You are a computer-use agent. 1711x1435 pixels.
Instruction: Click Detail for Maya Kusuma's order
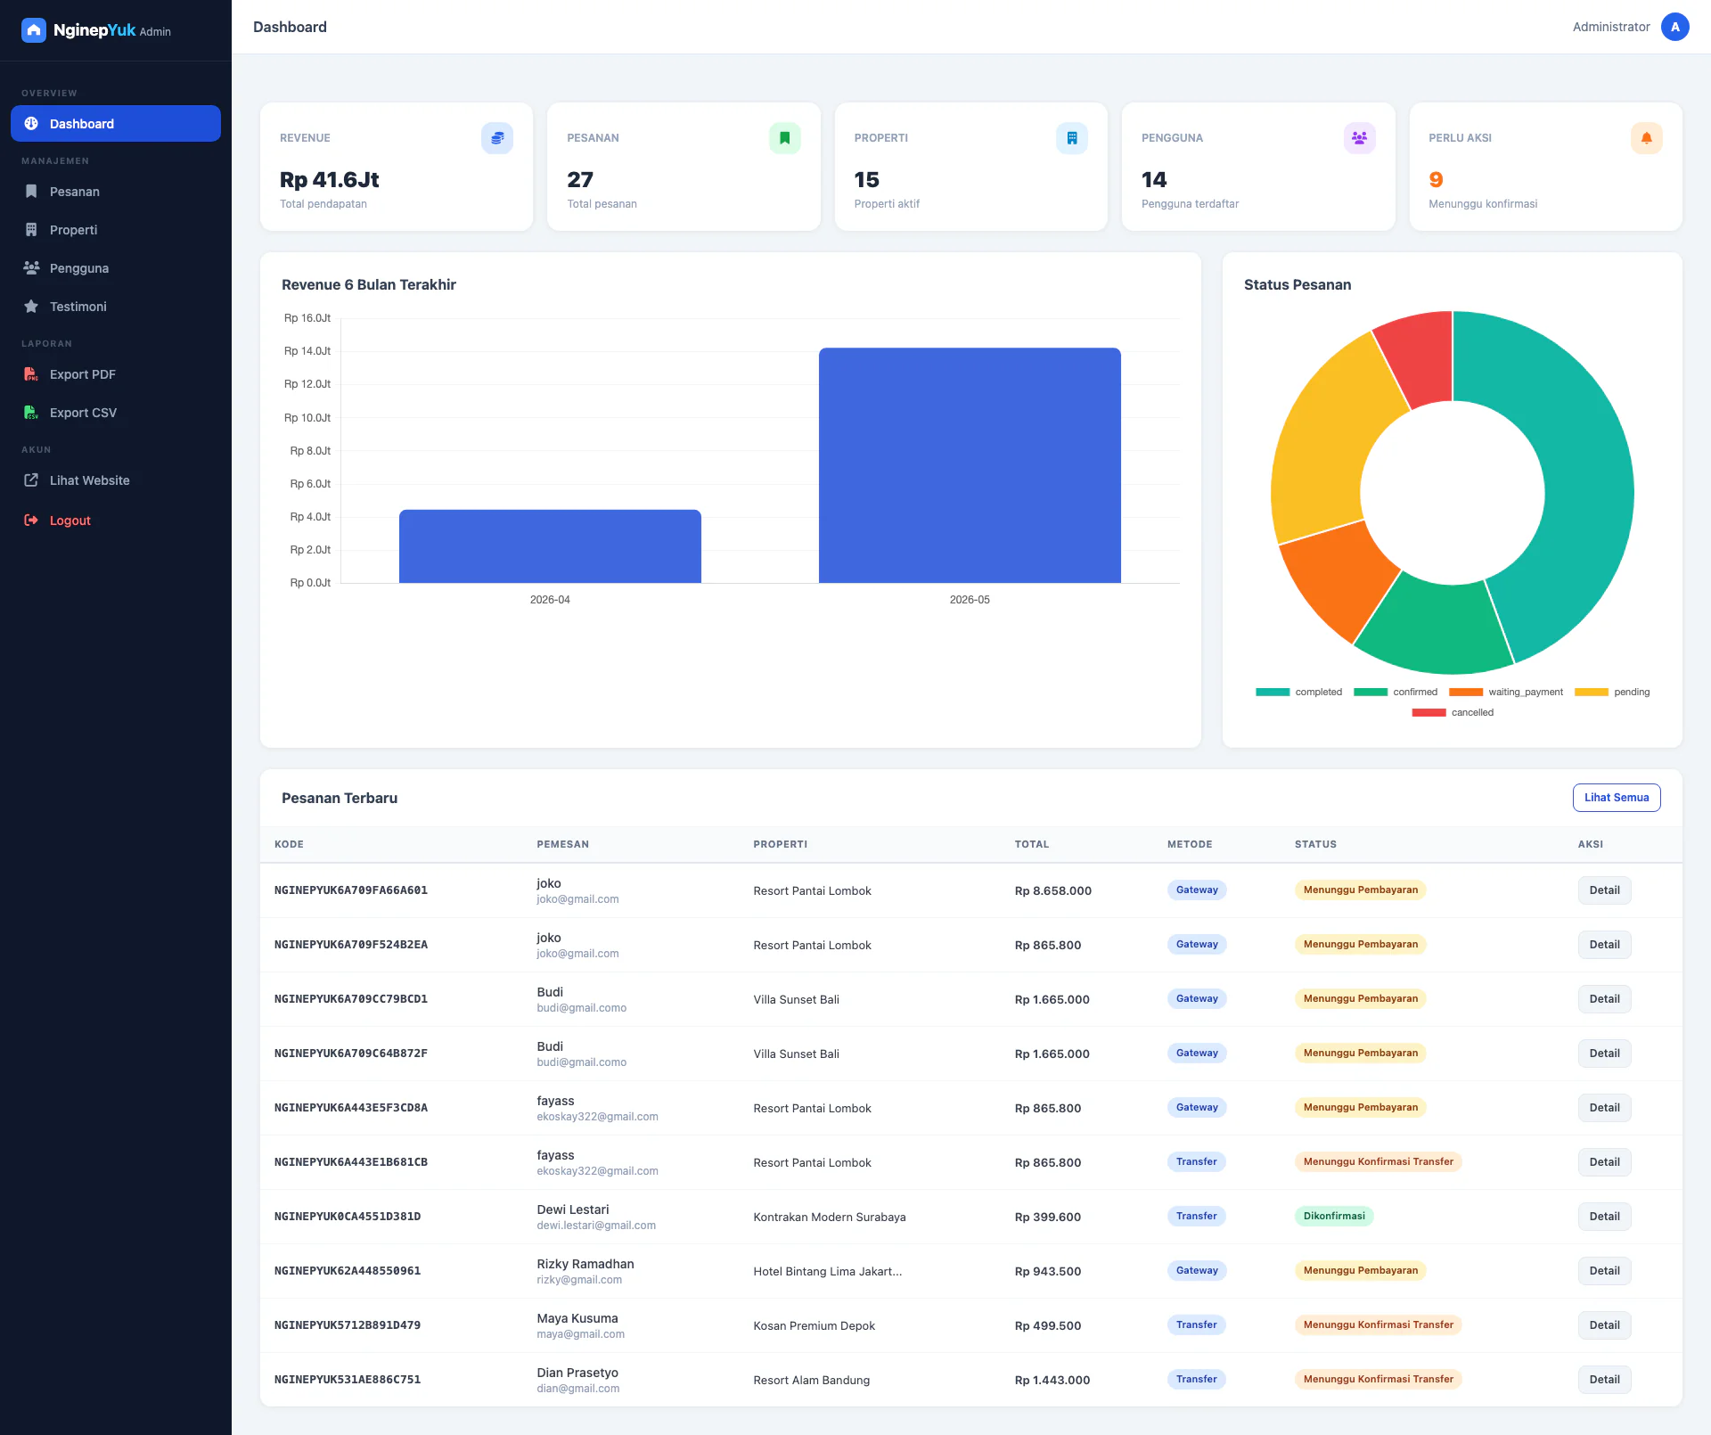point(1605,1325)
